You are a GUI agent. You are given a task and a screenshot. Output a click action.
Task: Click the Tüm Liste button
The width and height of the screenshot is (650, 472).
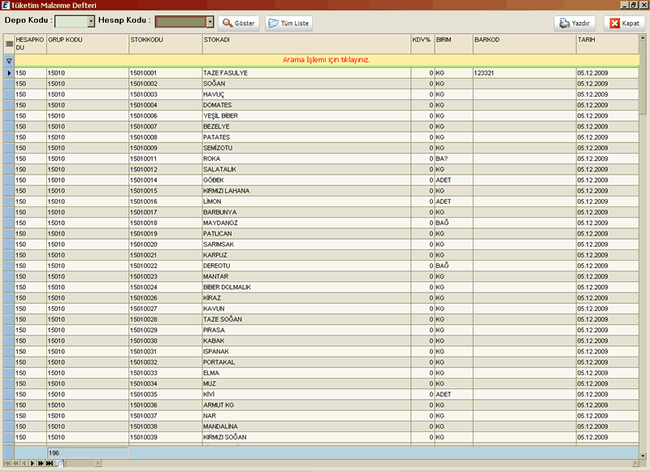tap(289, 24)
